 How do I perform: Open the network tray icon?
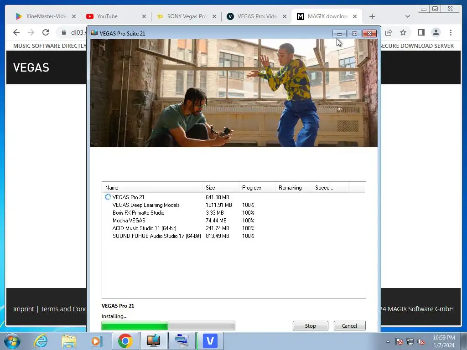tap(410, 341)
